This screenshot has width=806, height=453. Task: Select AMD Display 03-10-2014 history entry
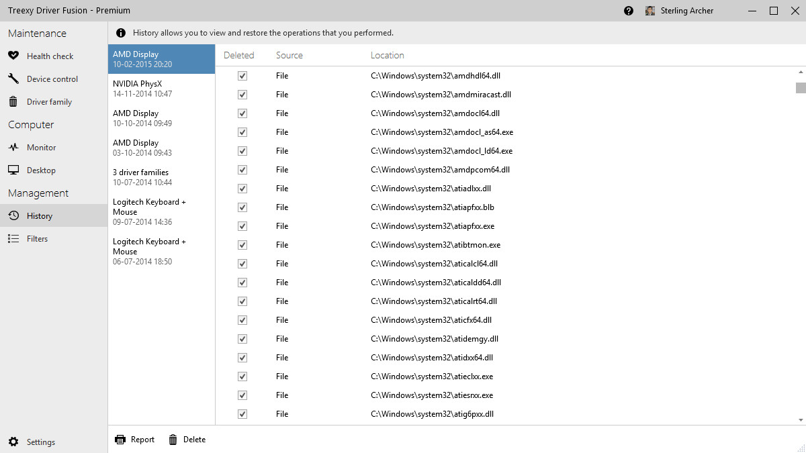click(x=161, y=148)
